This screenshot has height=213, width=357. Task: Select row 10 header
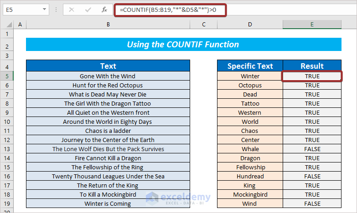pos(7,122)
